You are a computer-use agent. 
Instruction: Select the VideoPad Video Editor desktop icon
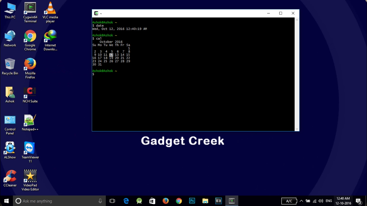click(30, 181)
